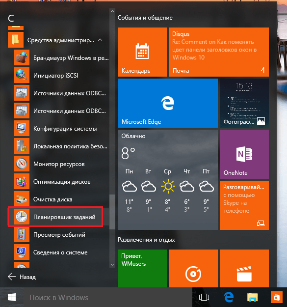Click the Просмотр событий icon
The image size is (287, 307).
pos(22,234)
